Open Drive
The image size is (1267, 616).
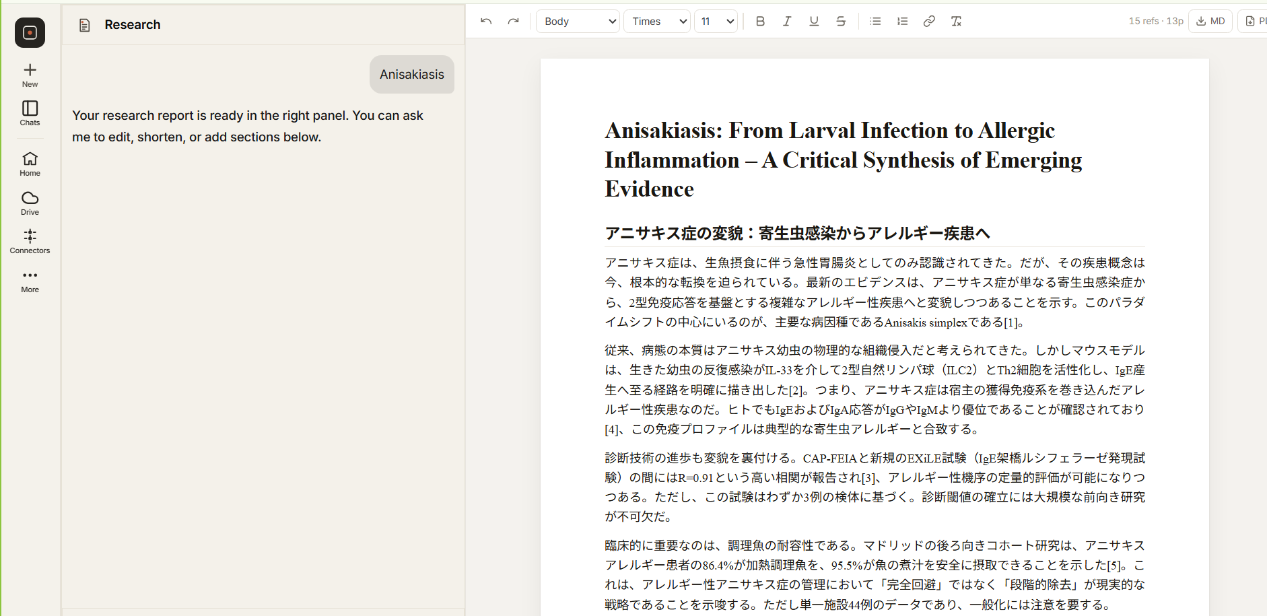pyautogui.click(x=30, y=203)
